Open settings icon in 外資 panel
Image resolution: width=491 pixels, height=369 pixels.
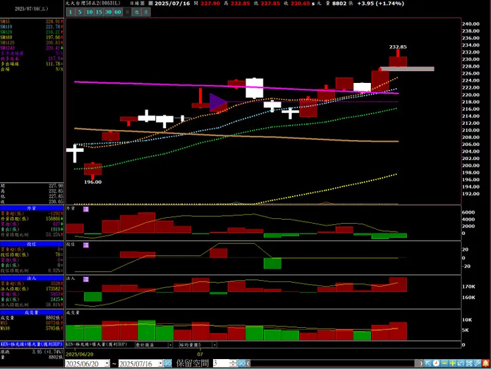click(86, 209)
